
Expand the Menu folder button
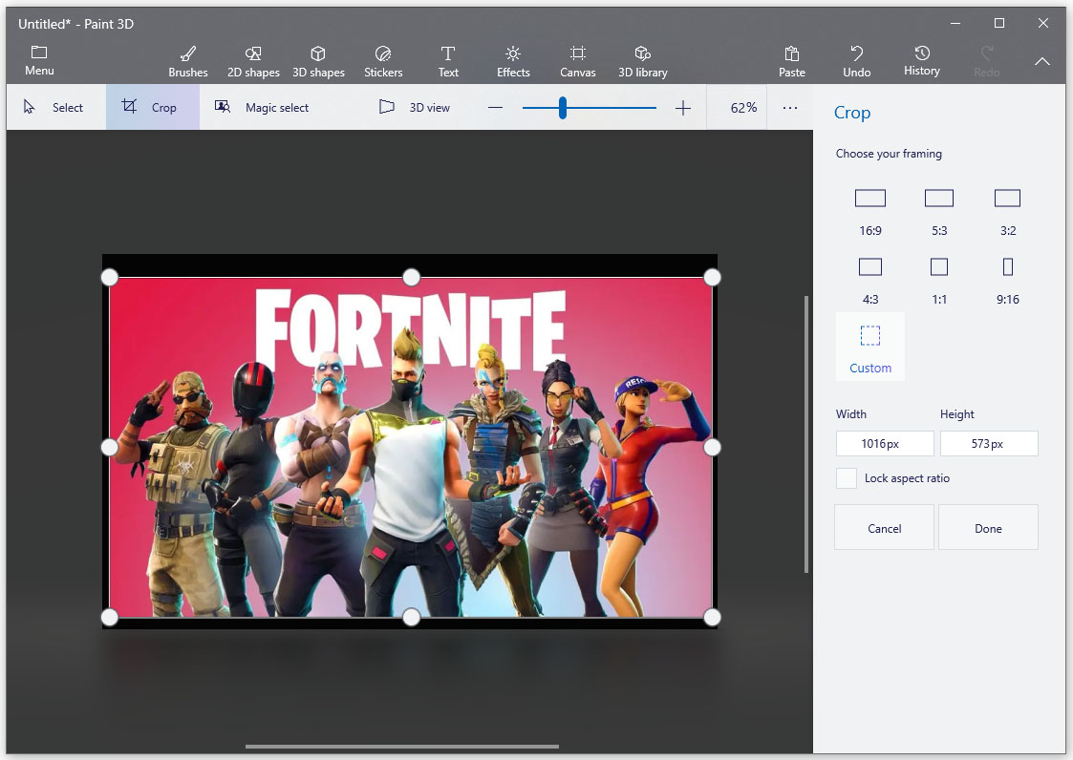[39, 60]
